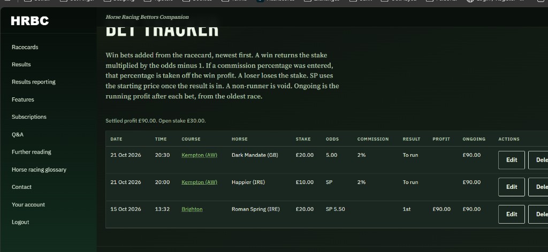Click the 5.00 odds value

(331, 155)
